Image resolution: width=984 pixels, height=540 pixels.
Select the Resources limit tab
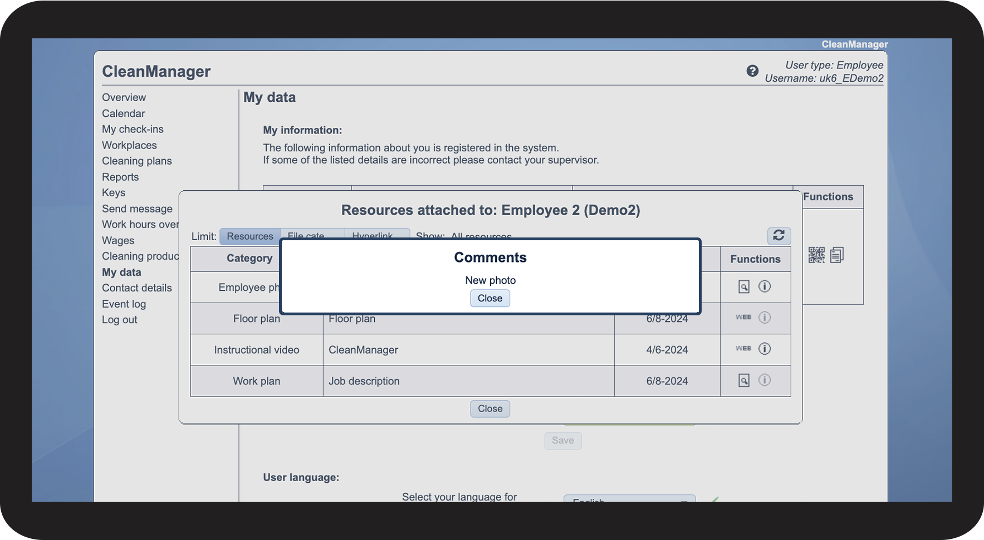[249, 236]
